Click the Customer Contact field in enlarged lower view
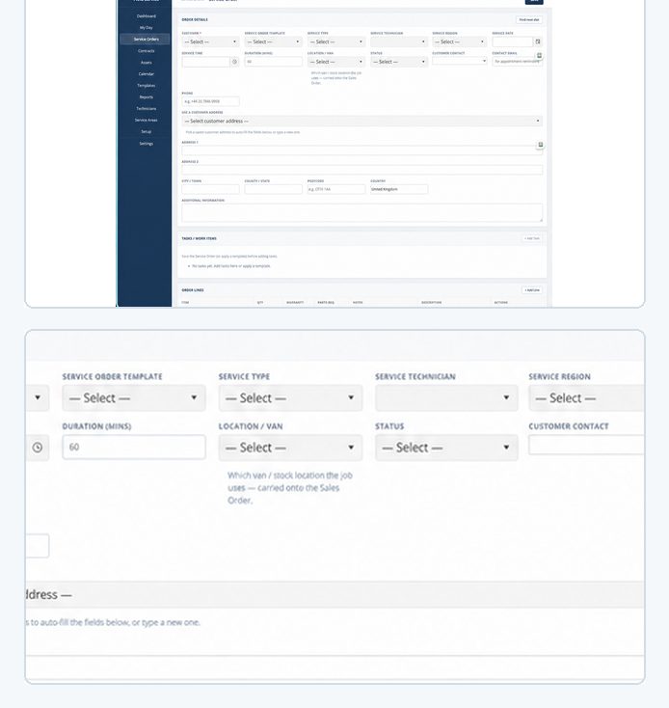 (586, 445)
